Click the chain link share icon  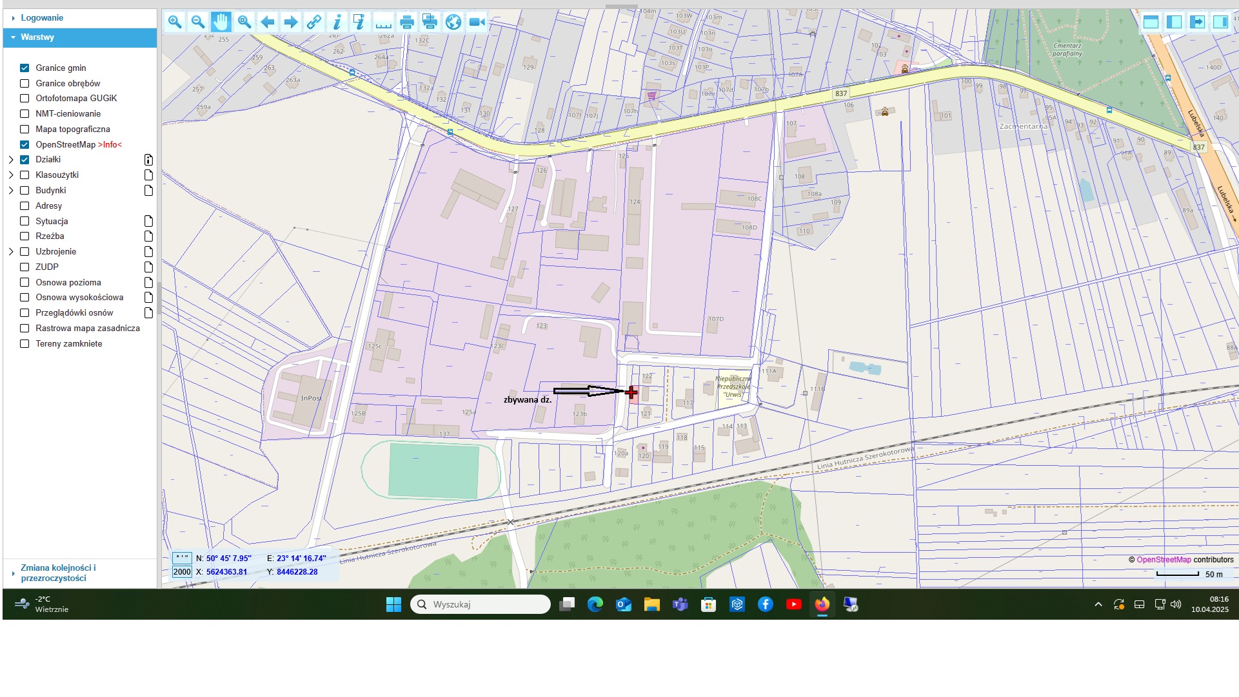(x=313, y=22)
